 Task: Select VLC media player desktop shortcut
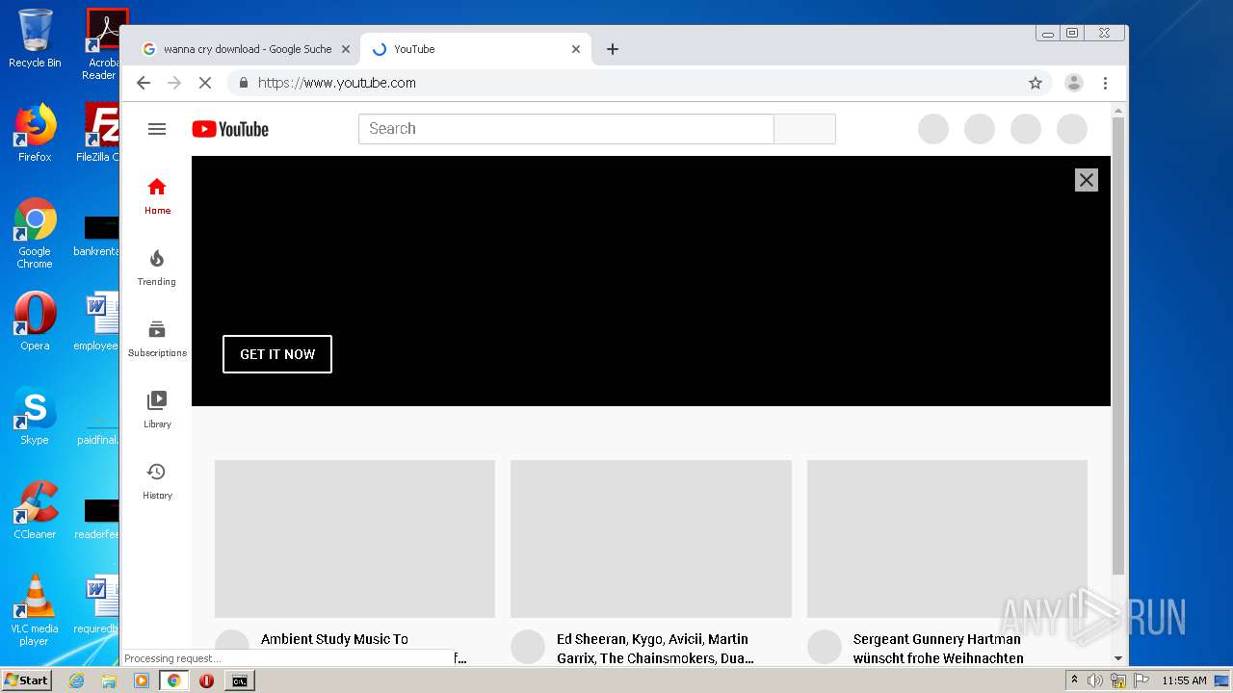pyautogui.click(x=35, y=610)
